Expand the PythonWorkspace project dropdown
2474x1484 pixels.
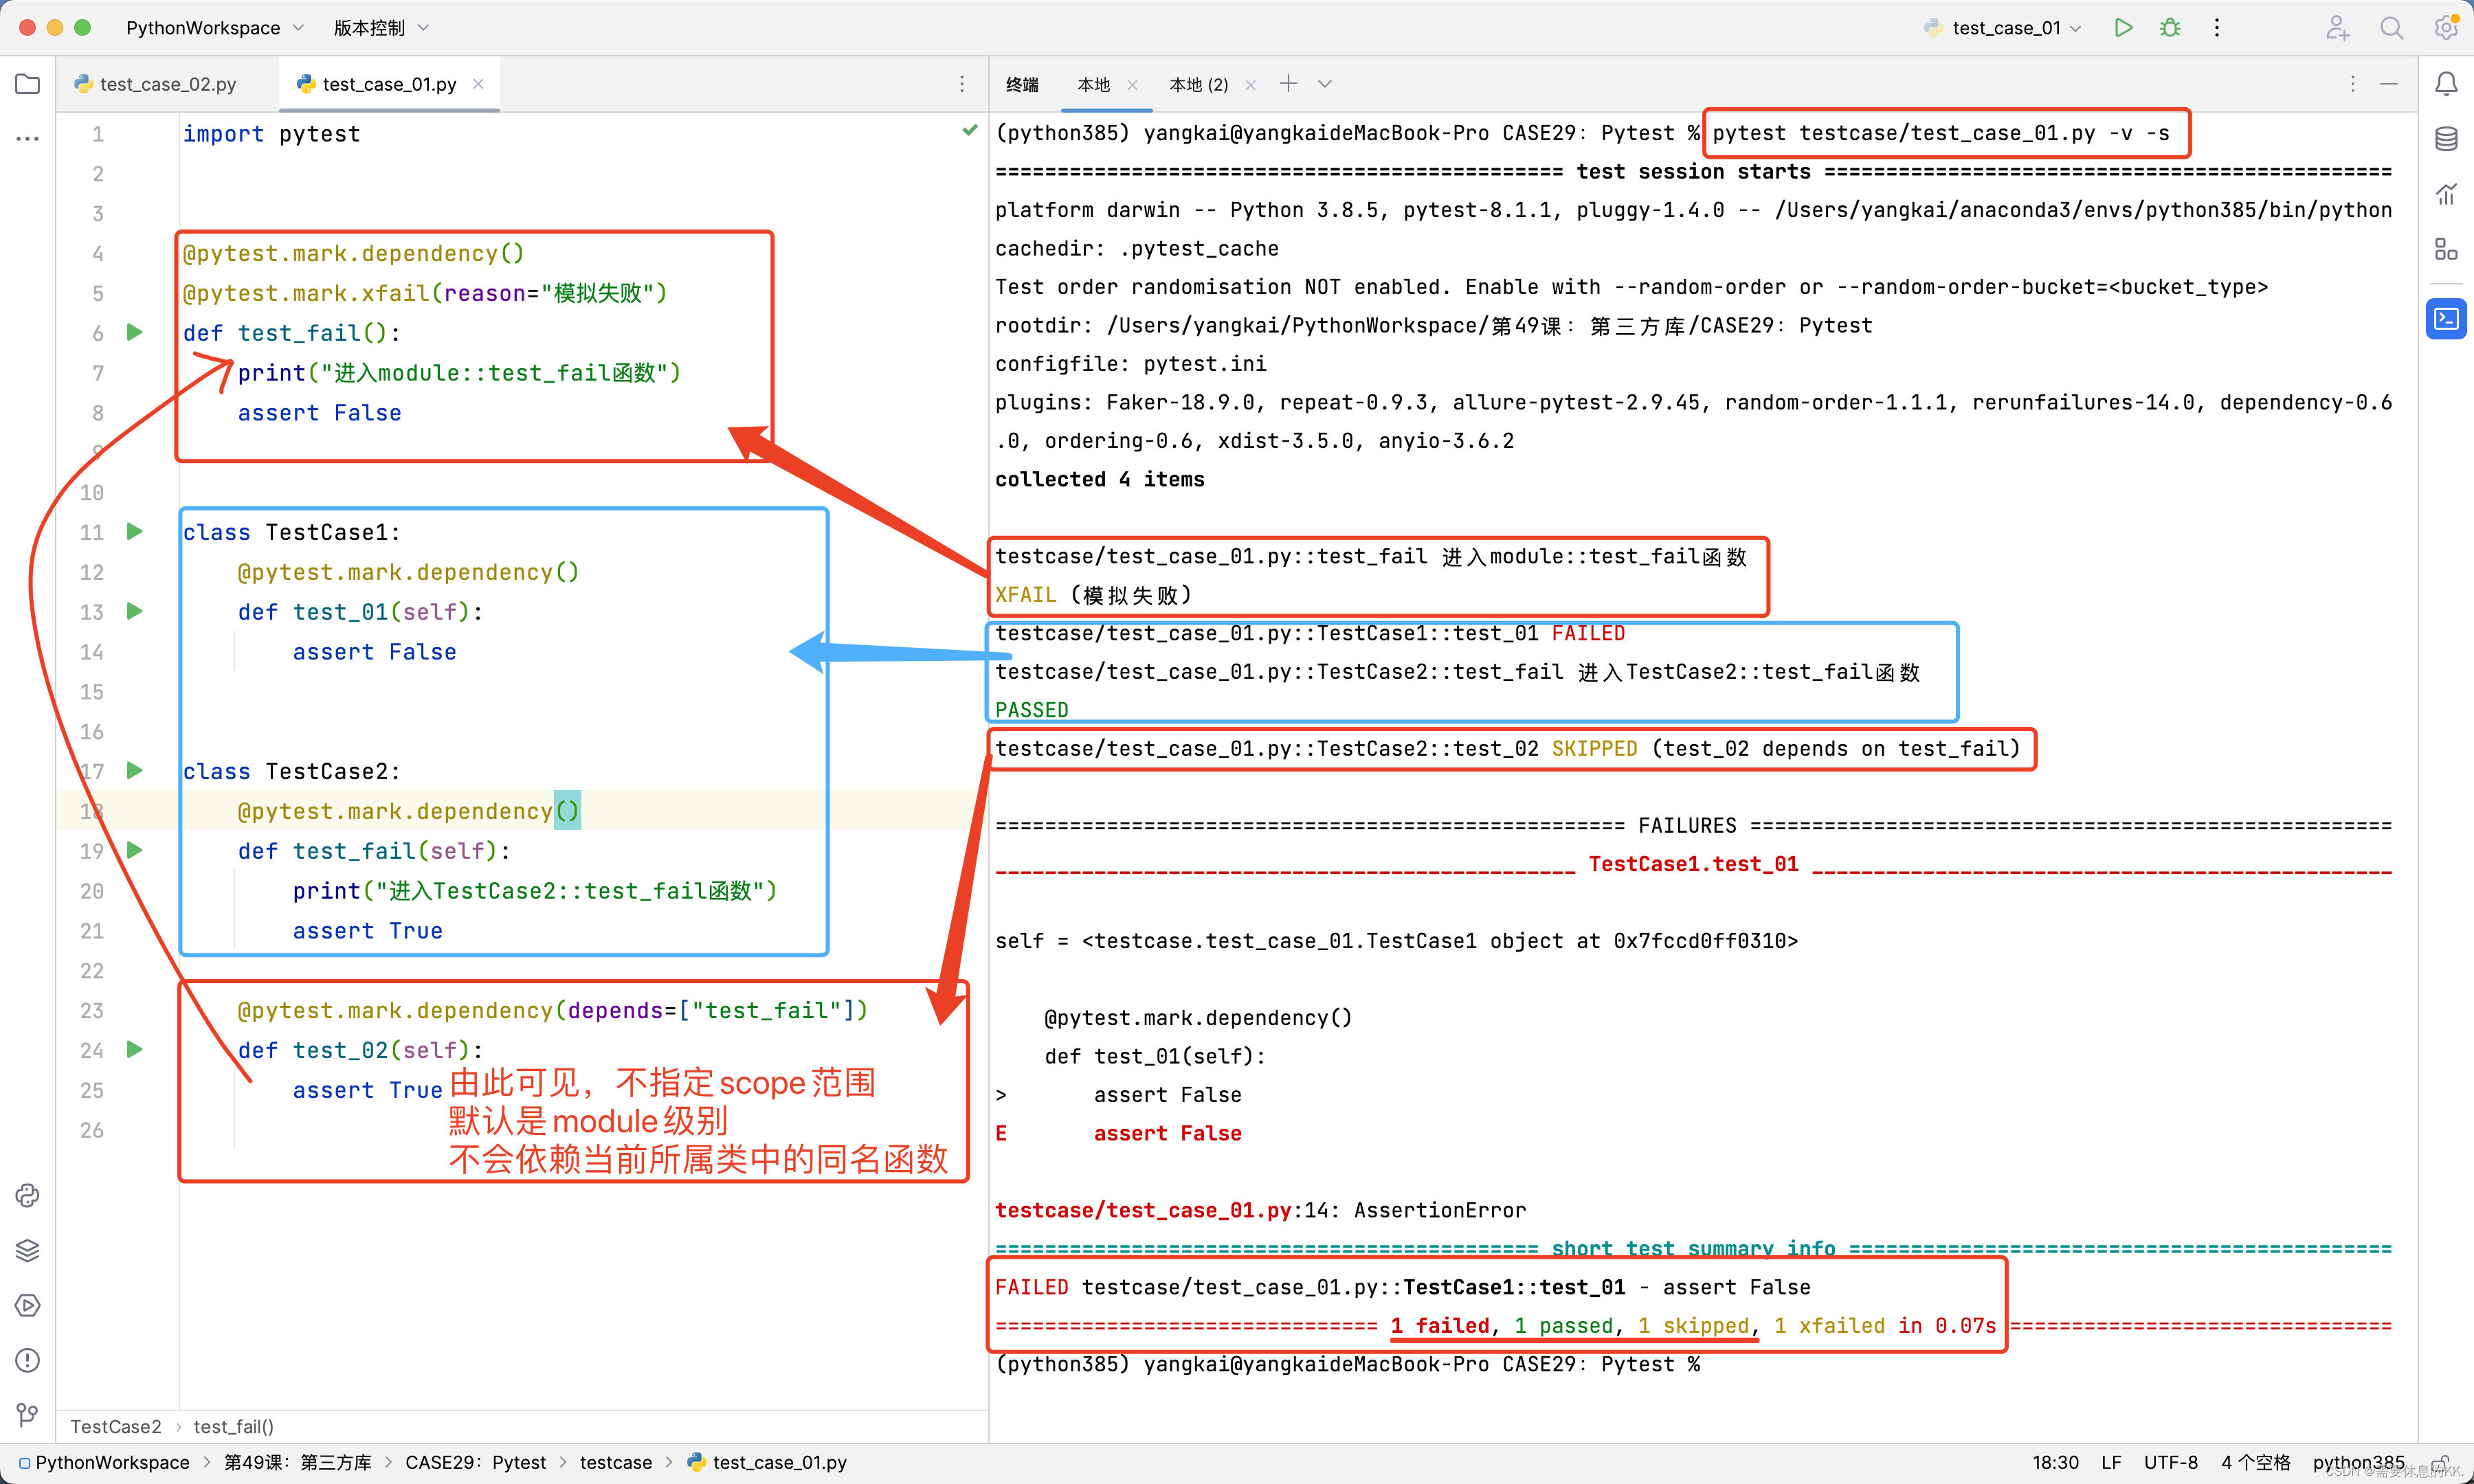(214, 28)
